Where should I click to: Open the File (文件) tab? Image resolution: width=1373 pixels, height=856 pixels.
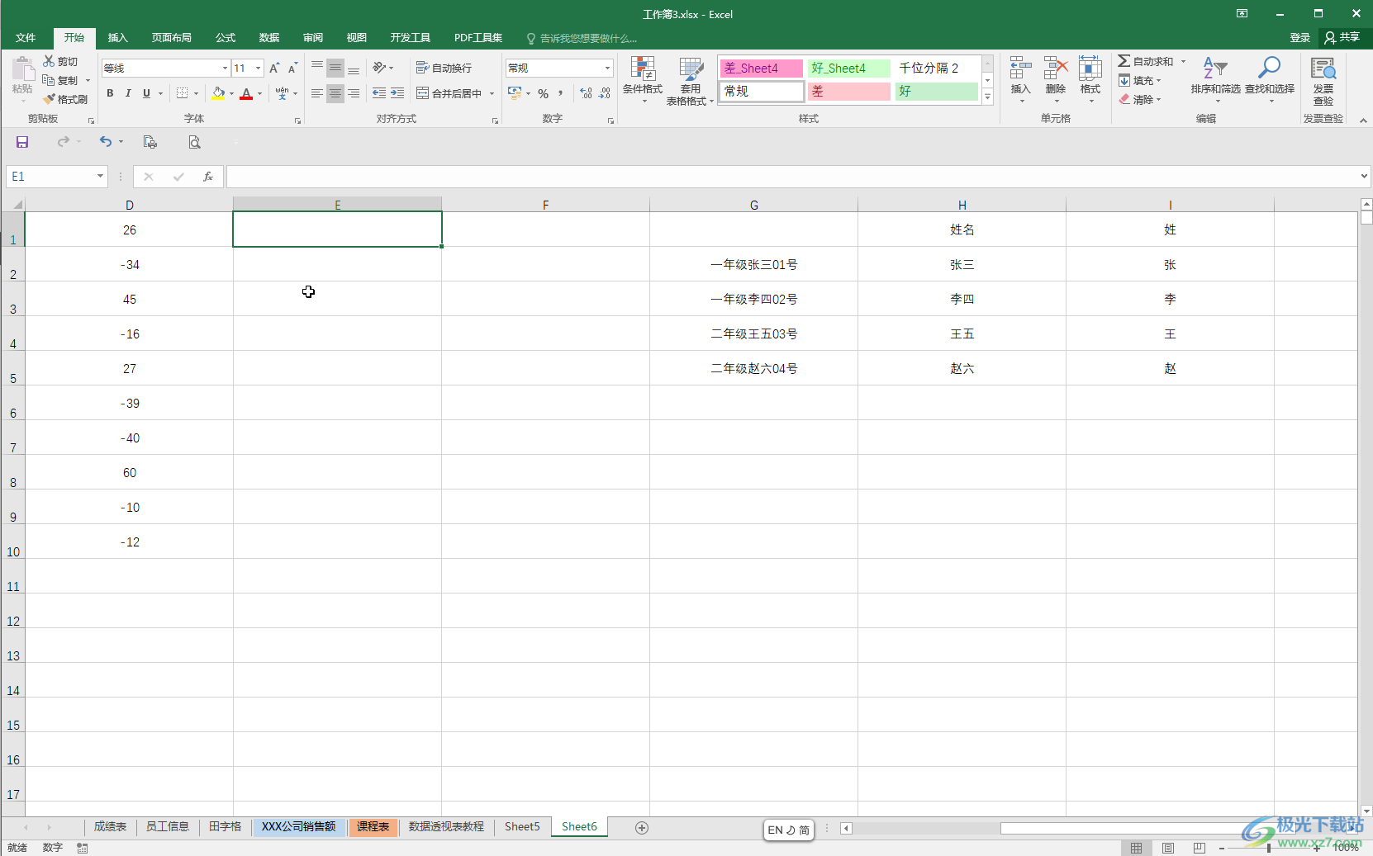pyautogui.click(x=26, y=37)
